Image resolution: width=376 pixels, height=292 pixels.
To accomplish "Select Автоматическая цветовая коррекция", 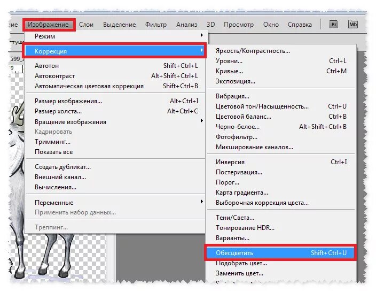I will click(115, 86).
